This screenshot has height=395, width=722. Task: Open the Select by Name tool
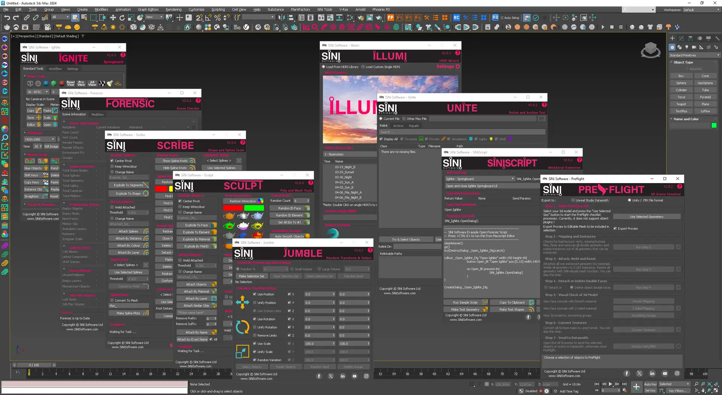coord(84,18)
